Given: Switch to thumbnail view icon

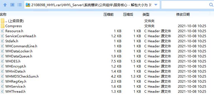Looking at the screenshot, I should [12, 5].
